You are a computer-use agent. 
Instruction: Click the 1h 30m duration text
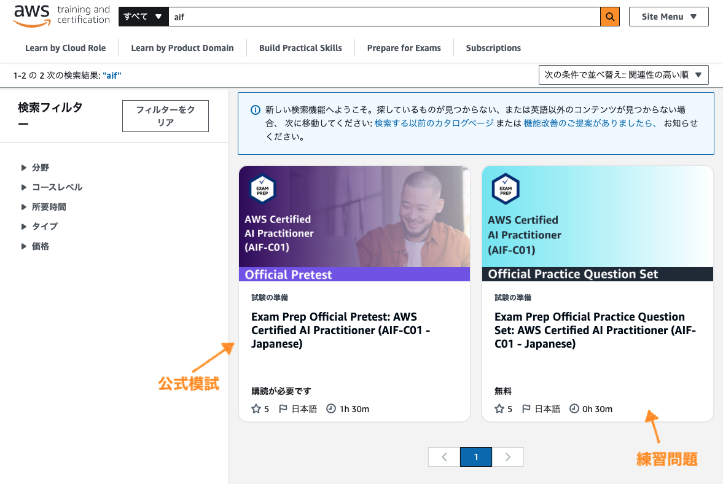pos(354,409)
